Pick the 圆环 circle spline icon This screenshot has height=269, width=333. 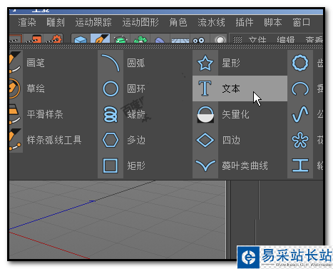pos(111,88)
